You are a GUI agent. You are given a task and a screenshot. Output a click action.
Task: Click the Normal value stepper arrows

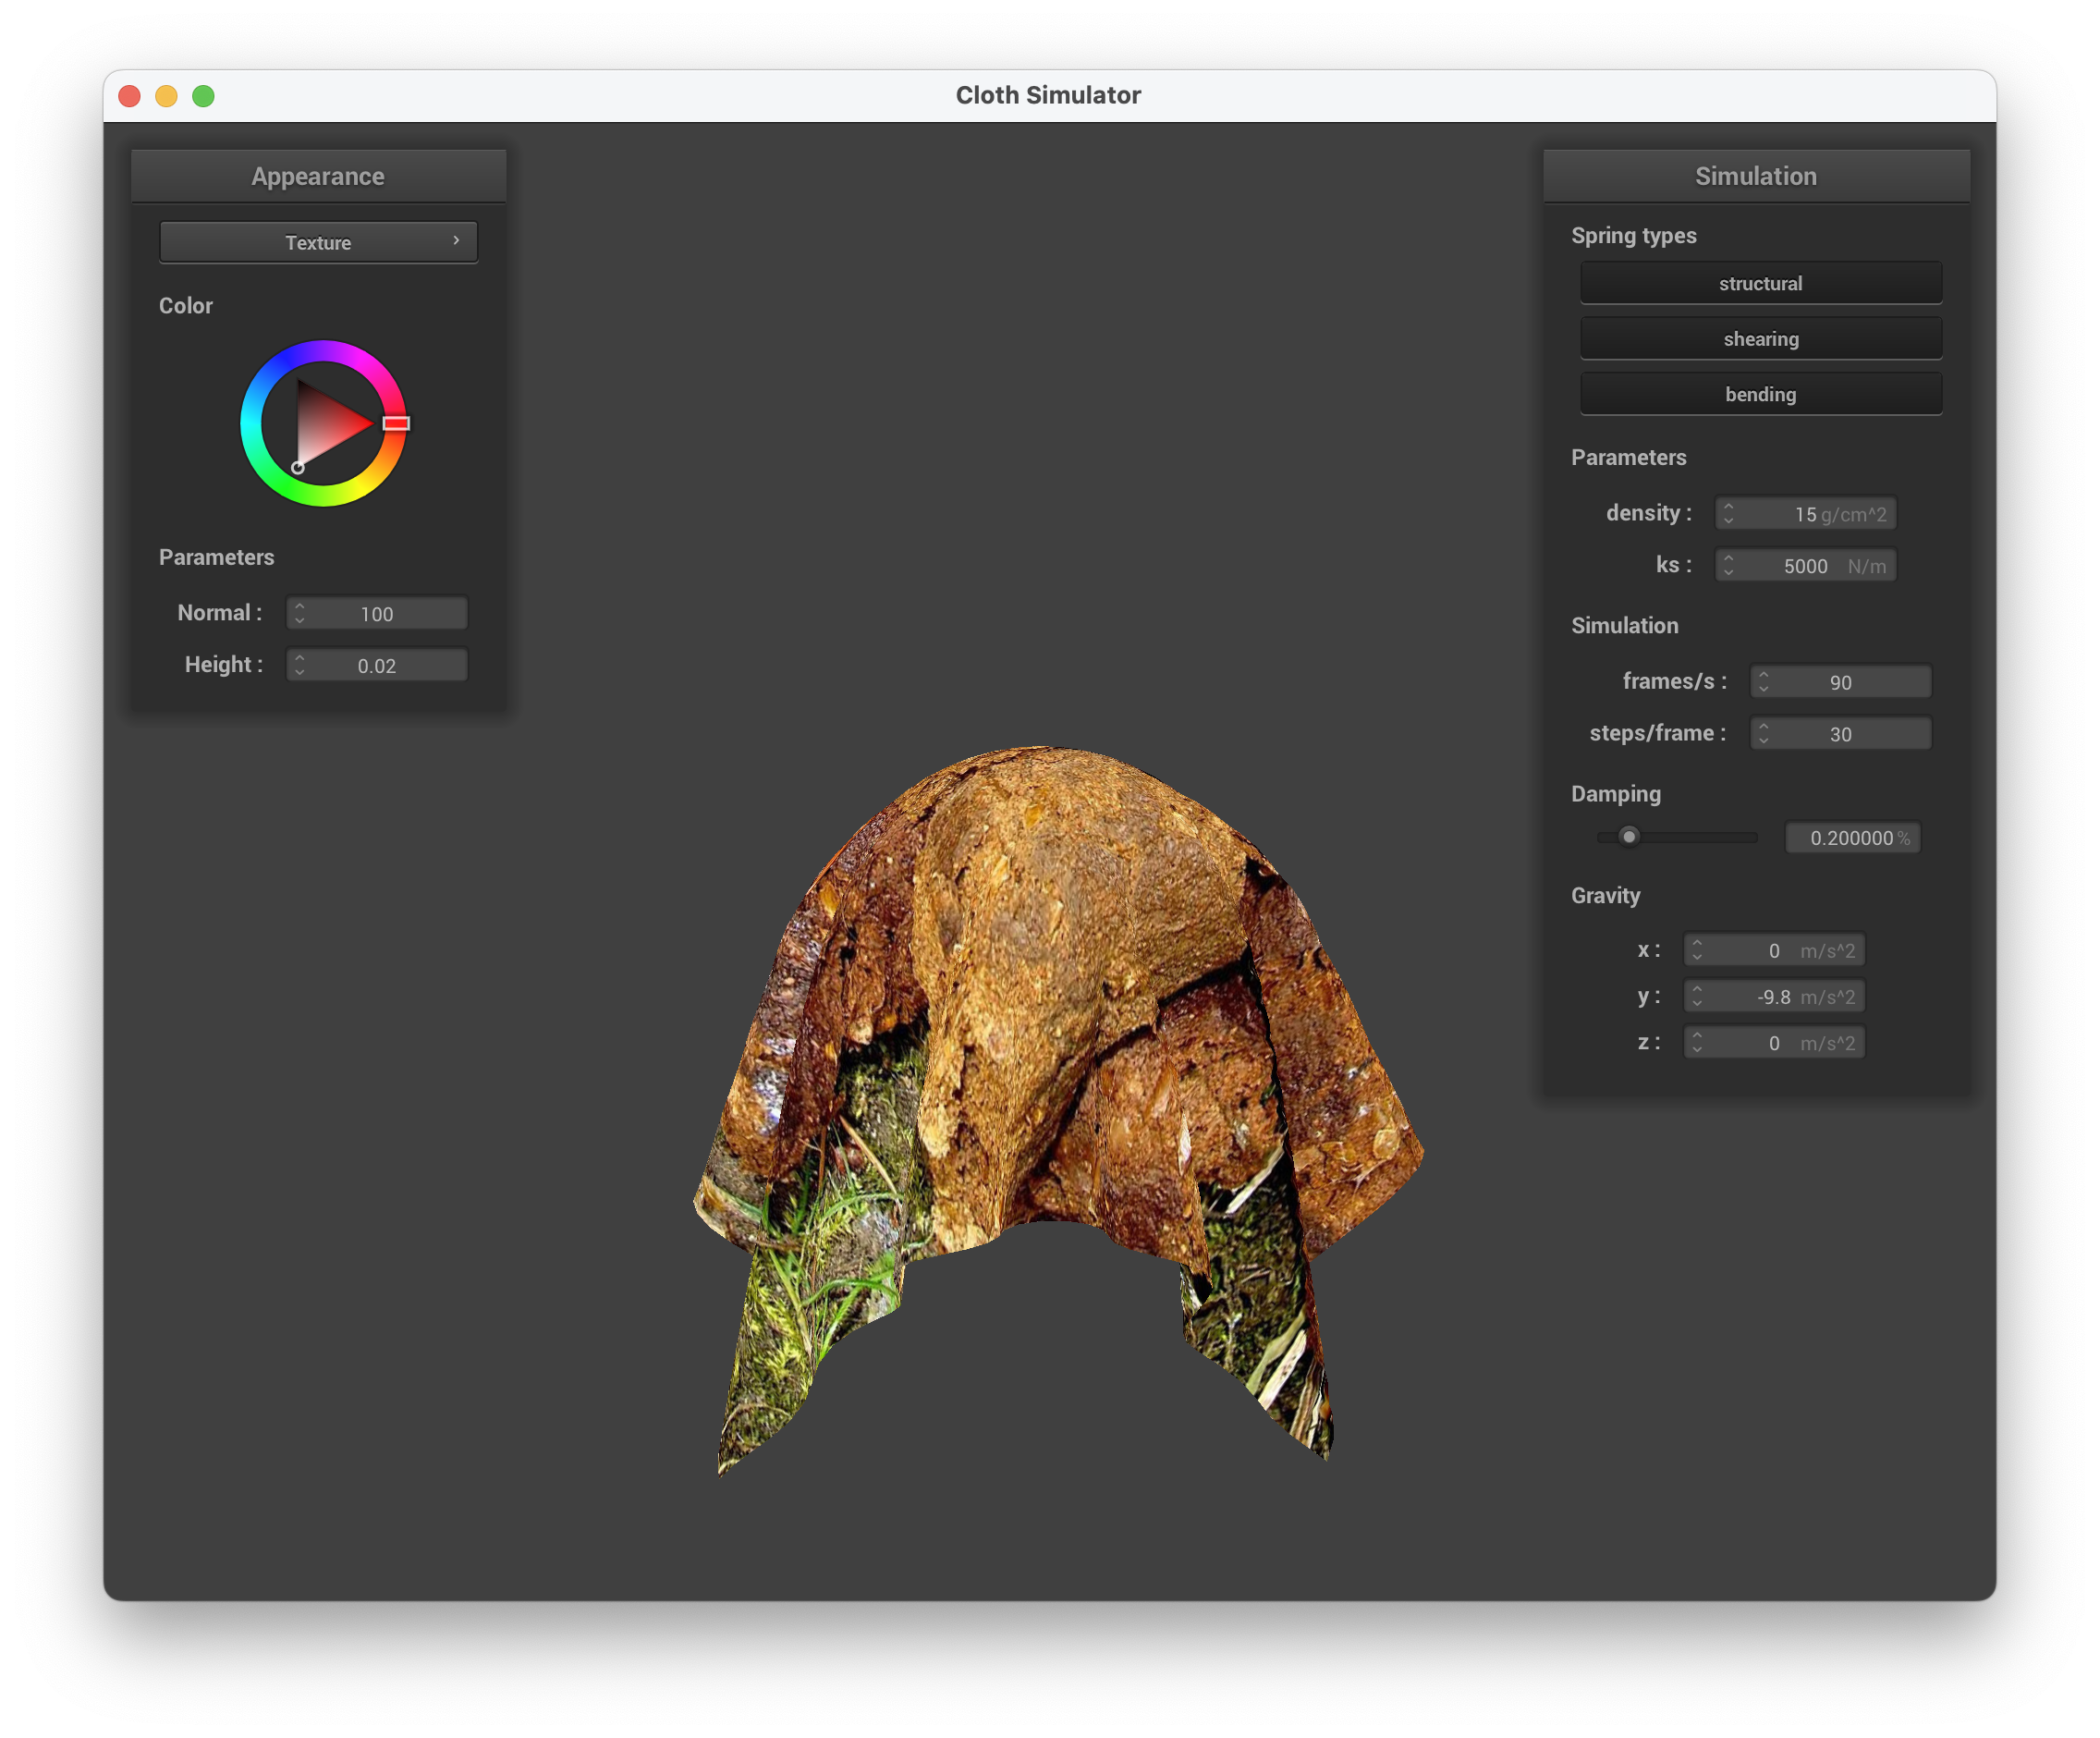300,613
